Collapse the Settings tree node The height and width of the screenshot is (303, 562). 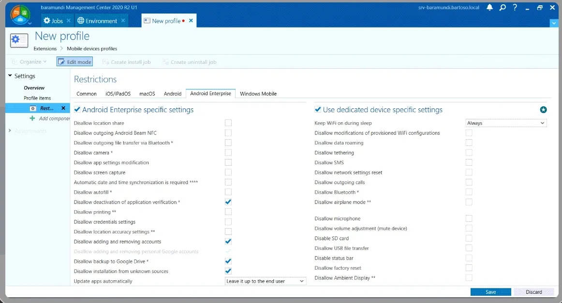(10, 75)
